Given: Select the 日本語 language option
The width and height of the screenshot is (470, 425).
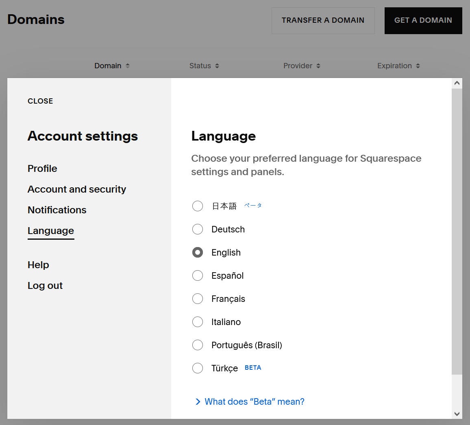Looking at the screenshot, I should coord(198,206).
